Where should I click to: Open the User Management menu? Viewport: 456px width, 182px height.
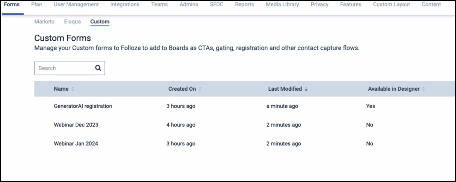click(x=76, y=5)
